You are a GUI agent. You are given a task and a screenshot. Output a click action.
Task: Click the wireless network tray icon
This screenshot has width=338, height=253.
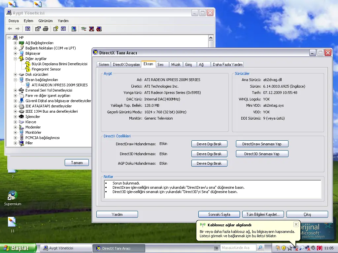[x=295, y=248]
